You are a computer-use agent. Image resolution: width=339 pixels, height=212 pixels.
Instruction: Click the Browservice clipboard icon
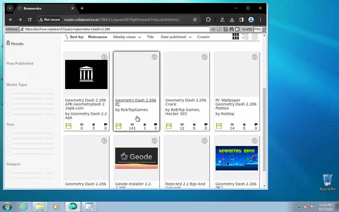coord(237,29)
